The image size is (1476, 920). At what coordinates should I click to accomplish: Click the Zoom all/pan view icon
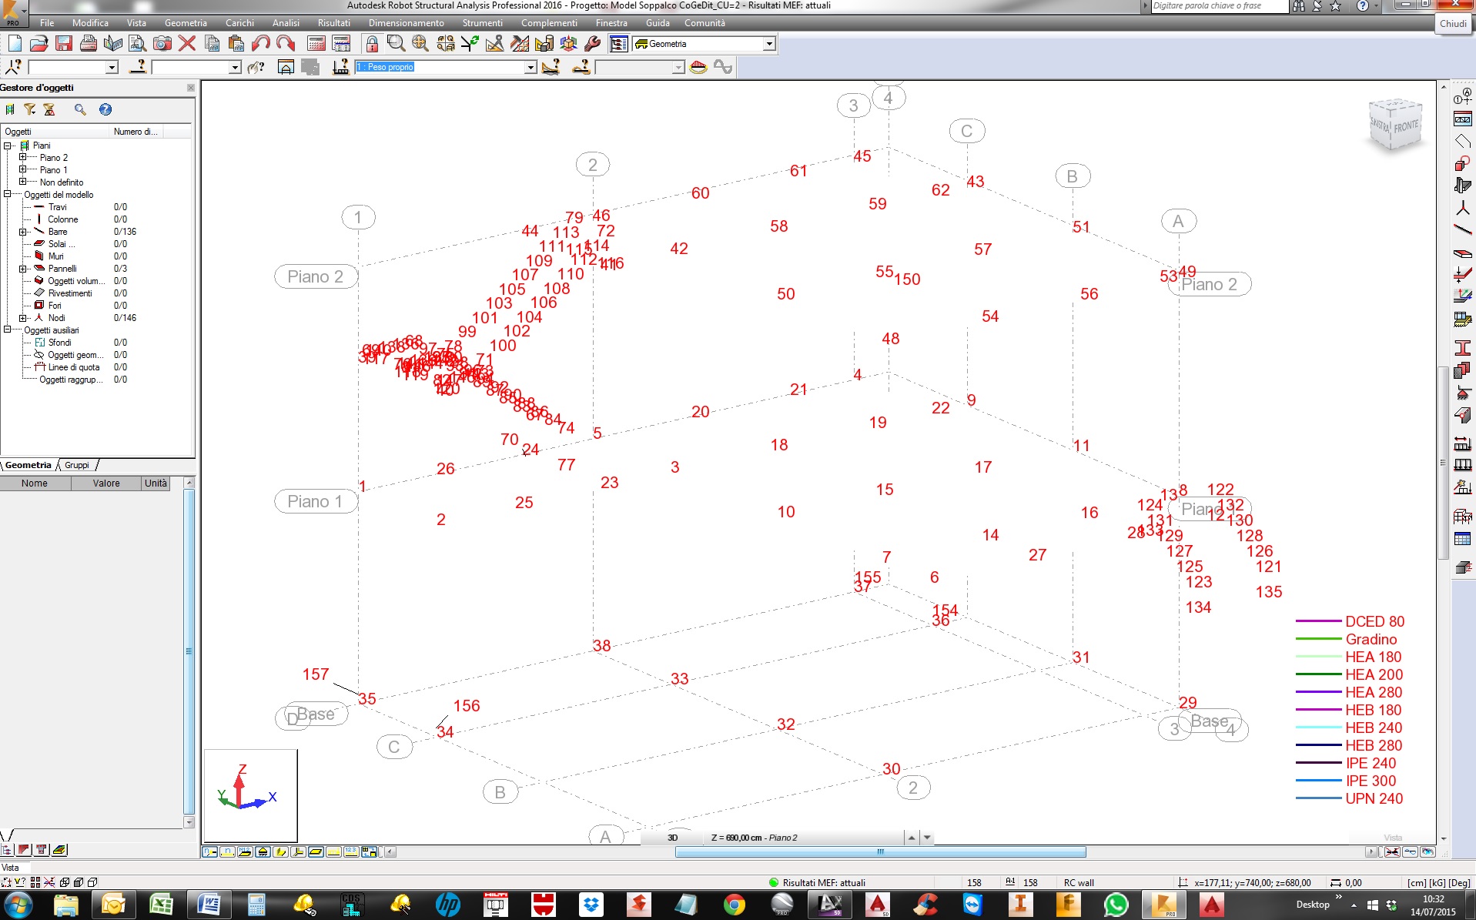(x=420, y=44)
